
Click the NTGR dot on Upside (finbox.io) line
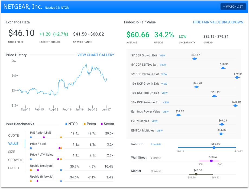61,181
